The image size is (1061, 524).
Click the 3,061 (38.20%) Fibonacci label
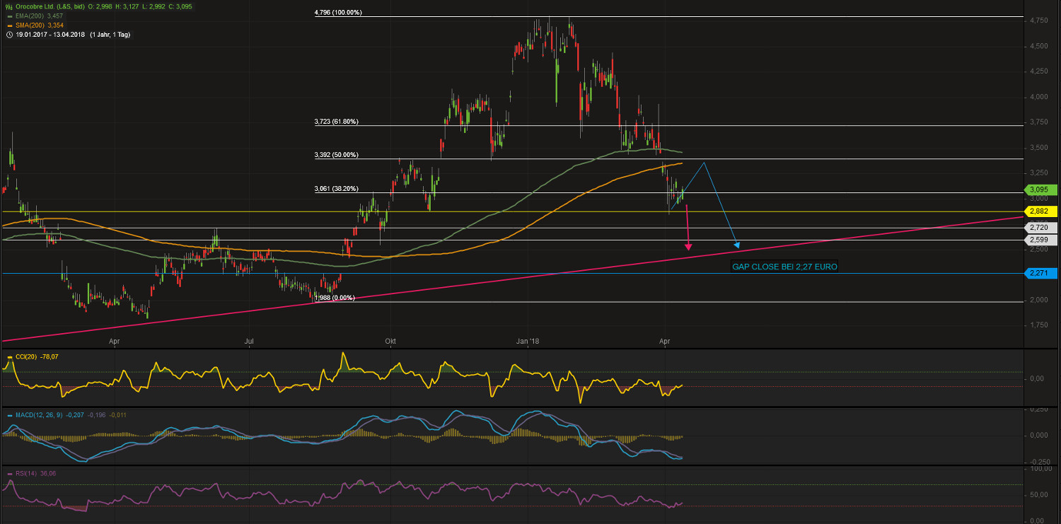[336, 189]
